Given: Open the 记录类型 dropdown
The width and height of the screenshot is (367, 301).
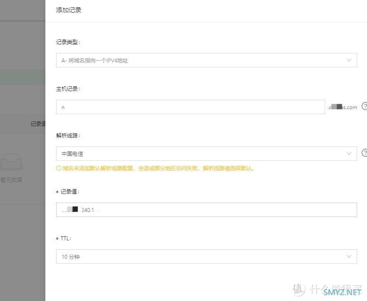Looking at the screenshot, I should pyautogui.click(x=207, y=60).
